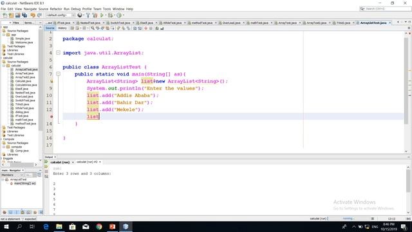Switch to calculat (run) #2 output tab
Viewport: 412px width, 232px height.
click(x=87, y=162)
